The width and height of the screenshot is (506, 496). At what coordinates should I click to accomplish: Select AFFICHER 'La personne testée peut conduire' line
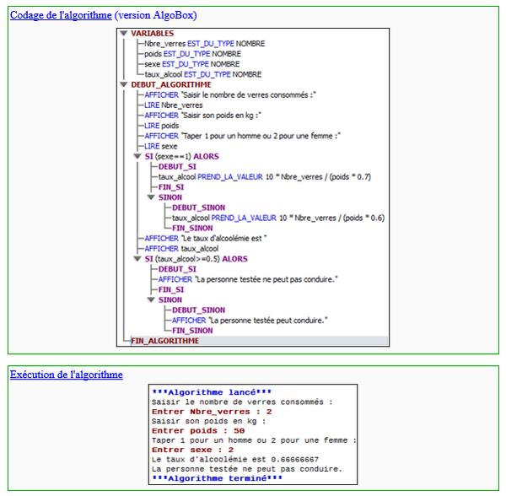(x=250, y=321)
